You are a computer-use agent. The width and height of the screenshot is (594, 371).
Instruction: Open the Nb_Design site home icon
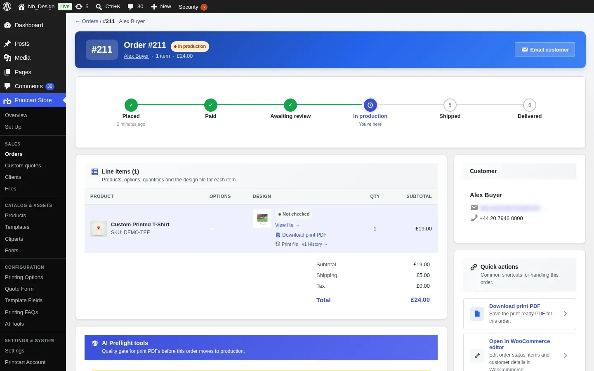point(21,7)
